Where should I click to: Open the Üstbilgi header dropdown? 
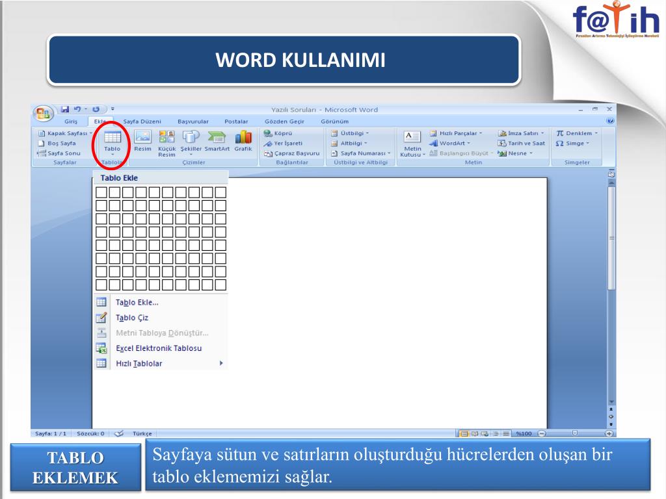tap(350, 133)
